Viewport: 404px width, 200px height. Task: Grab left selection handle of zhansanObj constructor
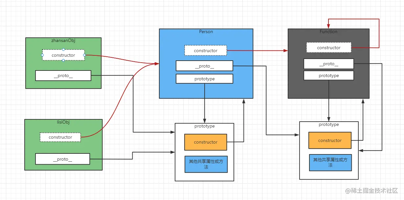42,55
